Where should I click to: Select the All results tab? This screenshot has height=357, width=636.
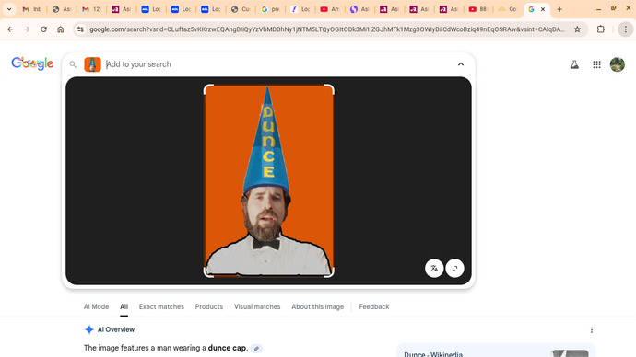(124, 306)
